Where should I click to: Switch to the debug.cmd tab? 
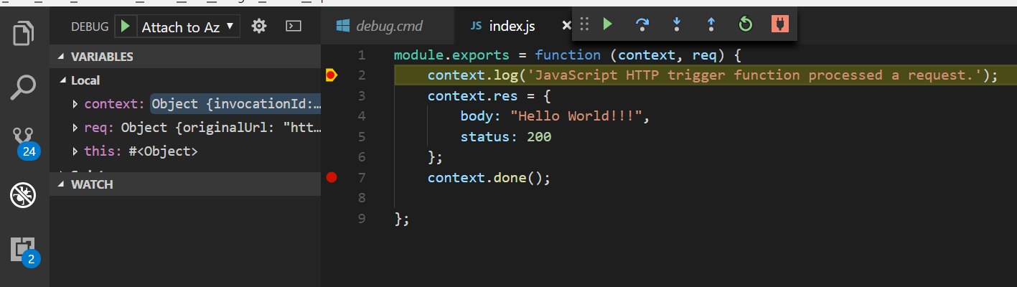(388, 27)
